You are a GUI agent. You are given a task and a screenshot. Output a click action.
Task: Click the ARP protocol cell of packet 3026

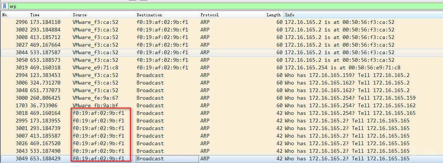[205, 143]
